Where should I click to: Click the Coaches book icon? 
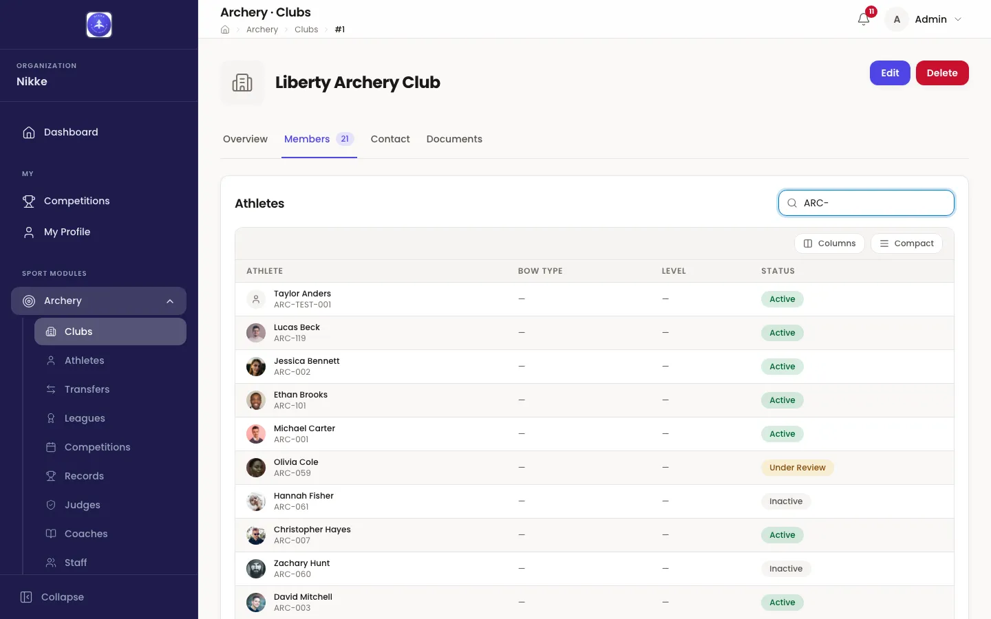point(51,534)
